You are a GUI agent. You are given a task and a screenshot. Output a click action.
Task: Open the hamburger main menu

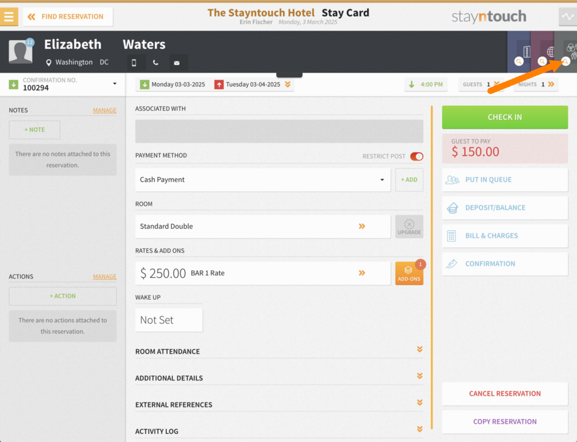click(9, 16)
